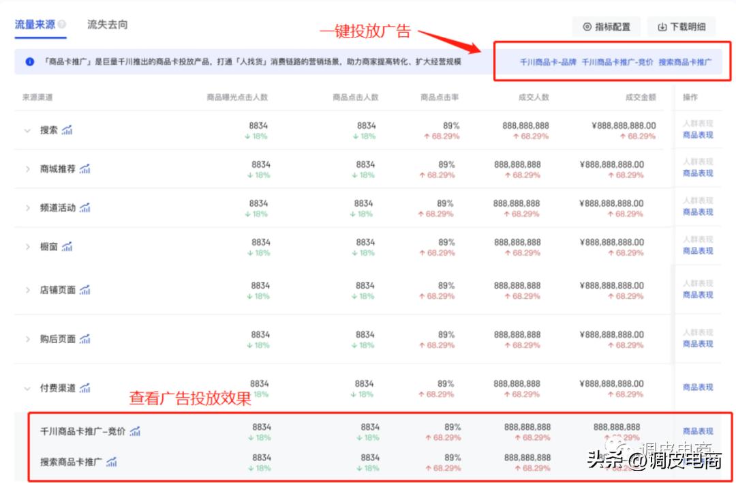Select the 付费渠道 channel name
This screenshot has height=483, width=736.
58,388
